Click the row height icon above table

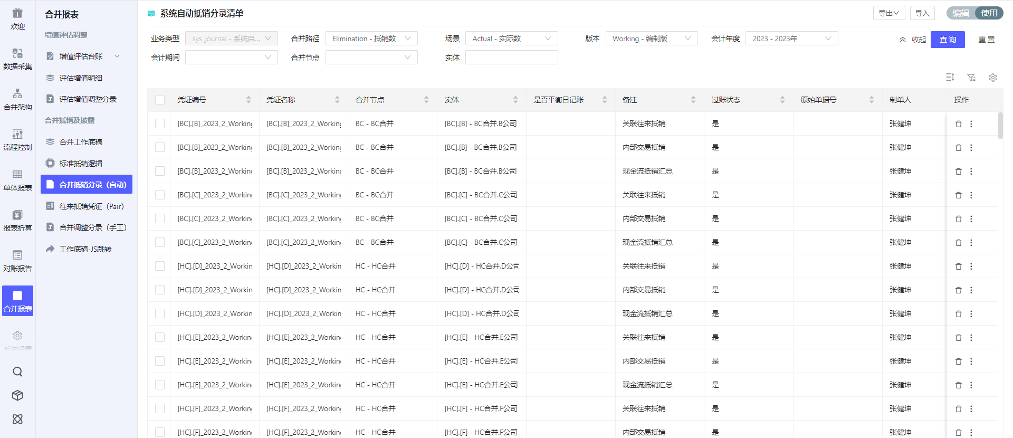pyautogui.click(x=950, y=78)
